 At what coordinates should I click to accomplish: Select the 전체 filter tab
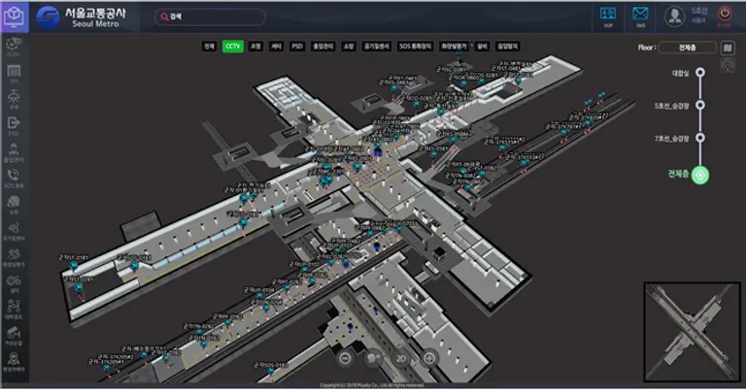(209, 46)
